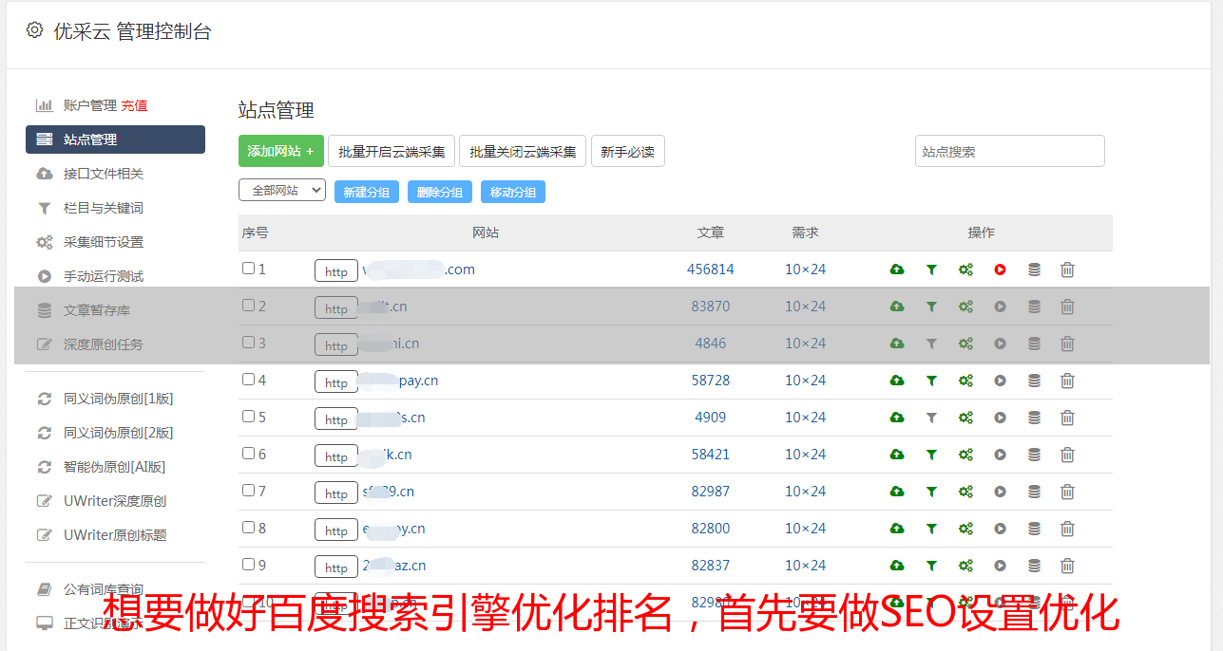Click the trash icon in row 7

1067,492
